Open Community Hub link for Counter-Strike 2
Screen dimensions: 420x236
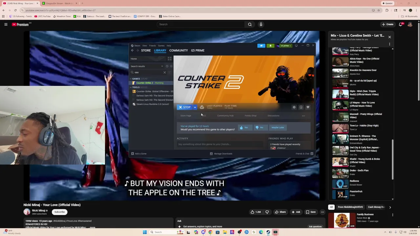point(225,116)
